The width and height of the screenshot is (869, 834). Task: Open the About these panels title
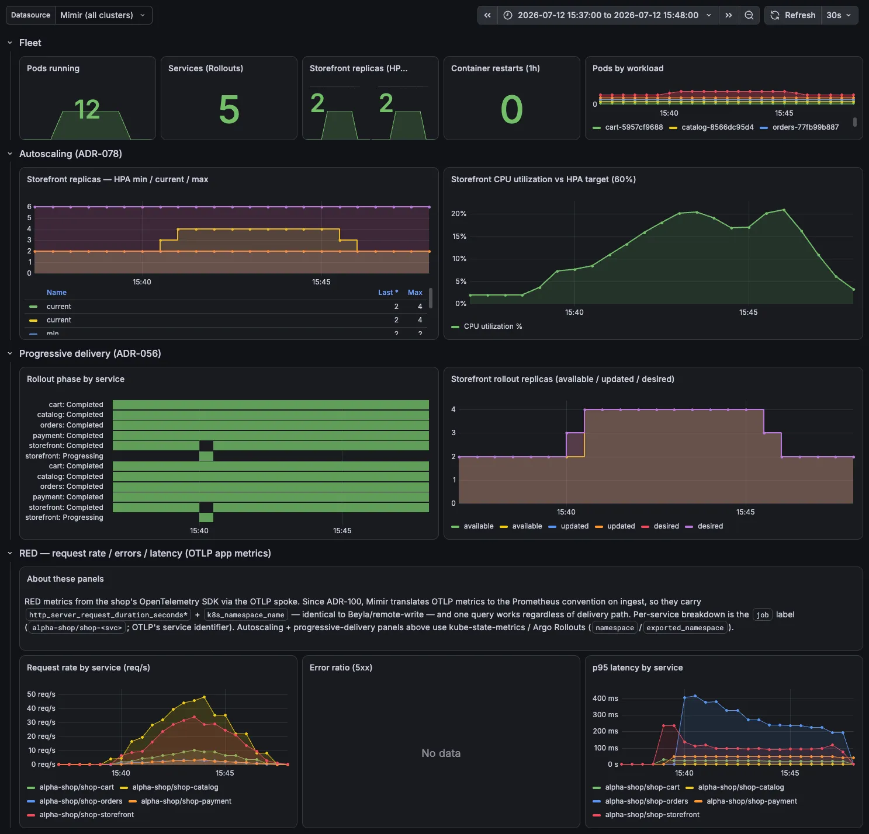click(65, 579)
